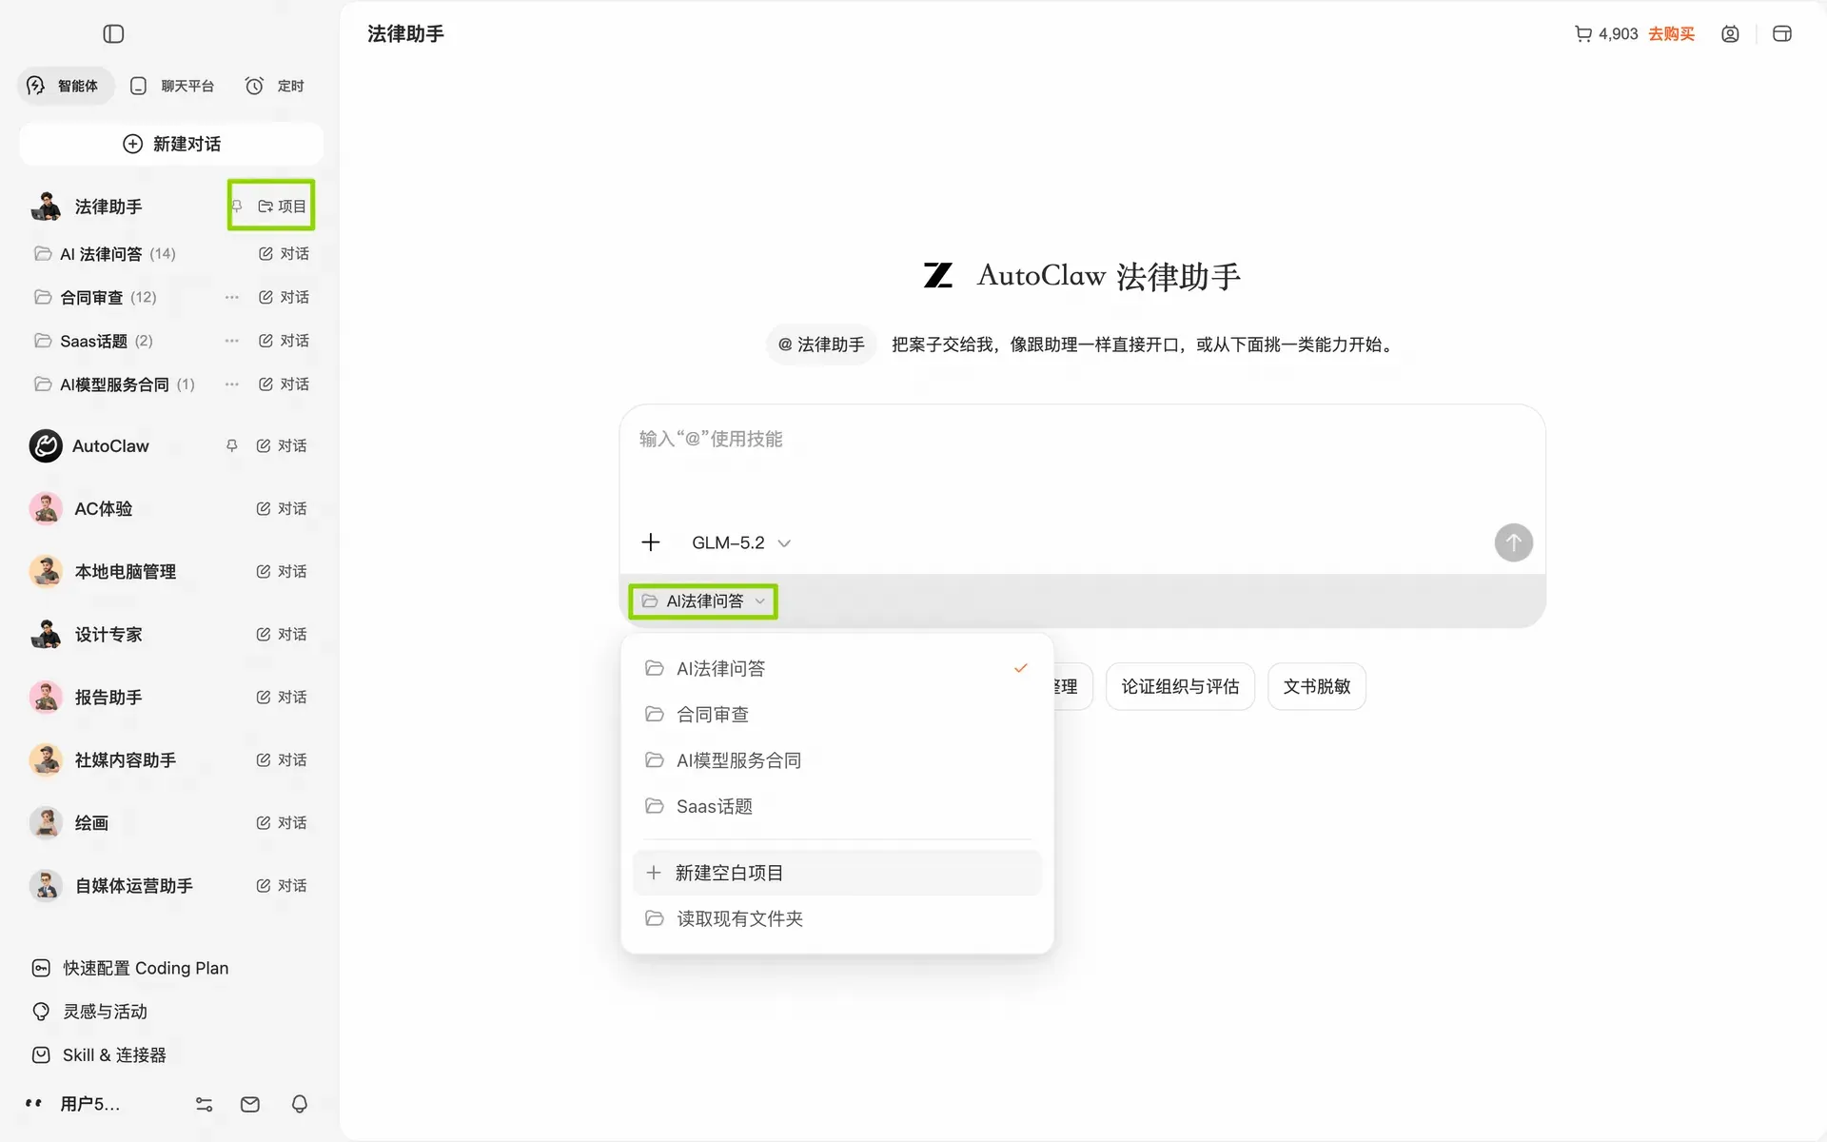
Task: Open Saas话题 project in sidebar
Action: 93,341
